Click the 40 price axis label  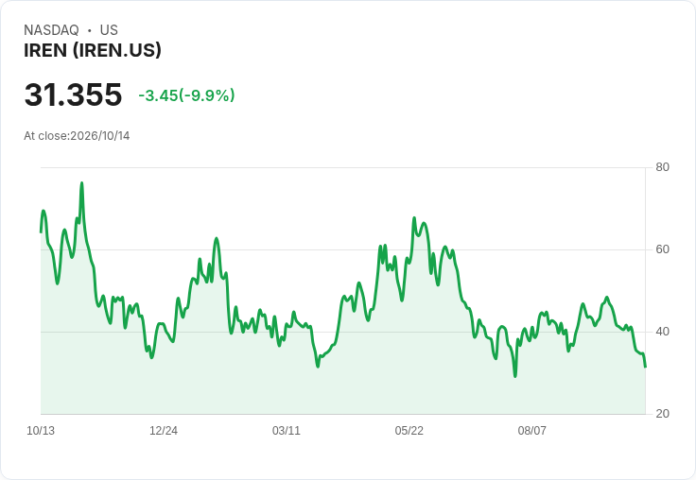(x=662, y=332)
